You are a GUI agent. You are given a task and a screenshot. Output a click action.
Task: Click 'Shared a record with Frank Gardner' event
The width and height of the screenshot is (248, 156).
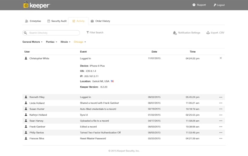point(99,103)
